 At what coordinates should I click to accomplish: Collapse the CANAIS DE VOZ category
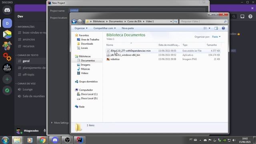click(26, 84)
